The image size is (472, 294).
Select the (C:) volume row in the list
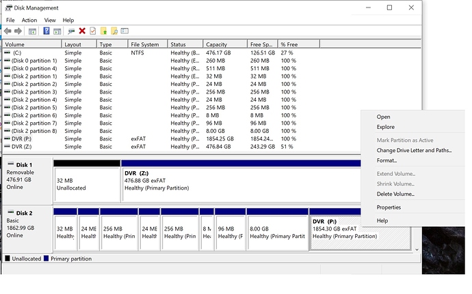tap(18, 53)
